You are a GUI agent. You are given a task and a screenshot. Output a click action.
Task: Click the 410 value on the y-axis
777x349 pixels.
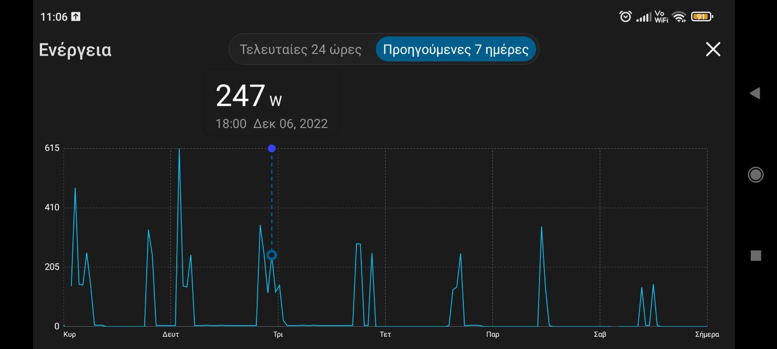click(x=52, y=207)
